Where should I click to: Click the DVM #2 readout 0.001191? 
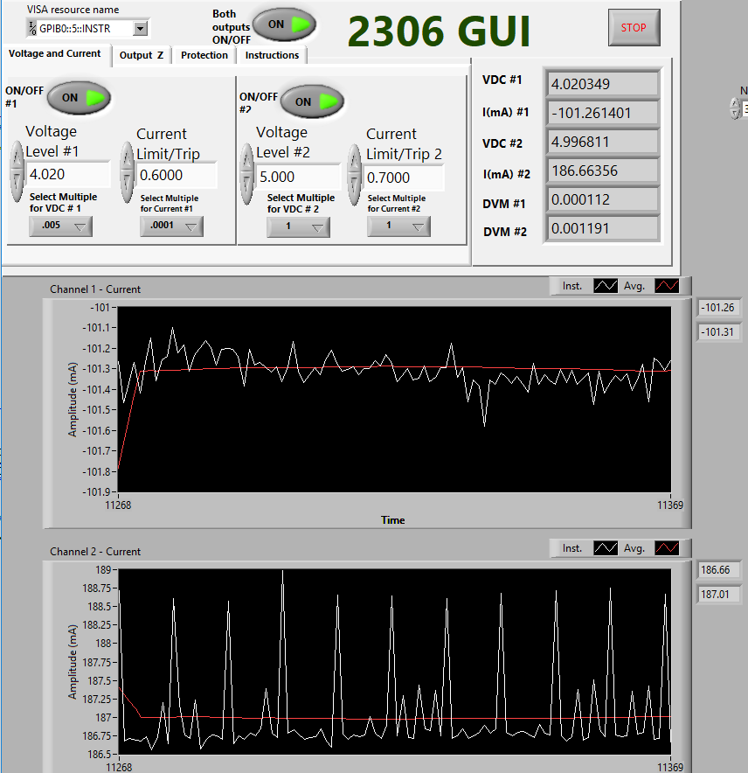point(602,229)
